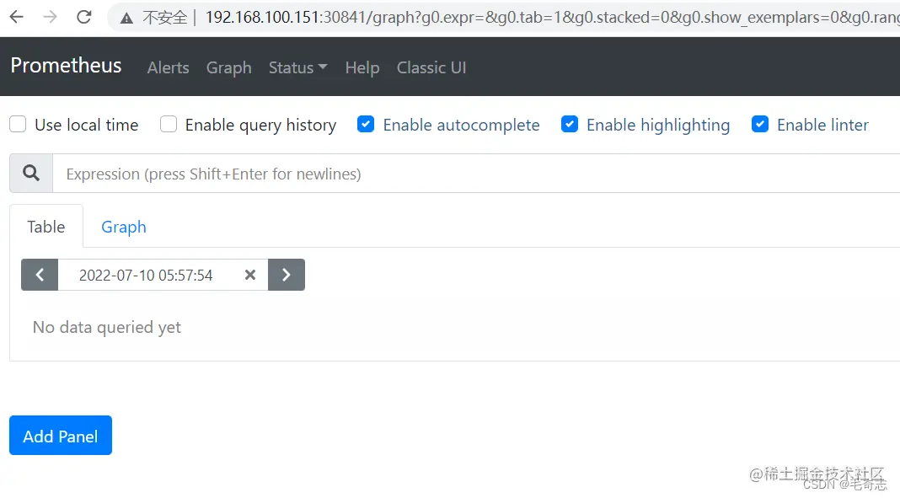Open Help in the navbar
This screenshot has height=498, width=900.
click(x=362, y=67)
